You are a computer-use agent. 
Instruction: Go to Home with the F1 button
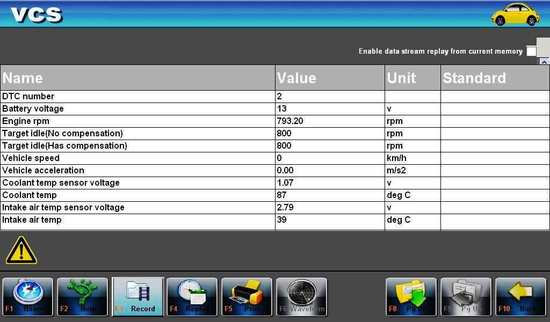[x=28, y=297]
